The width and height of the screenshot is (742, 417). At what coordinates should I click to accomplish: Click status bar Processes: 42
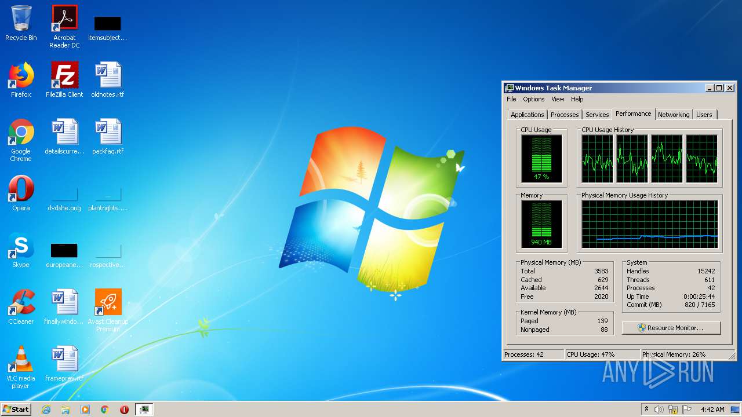click(x=533, y=354)
